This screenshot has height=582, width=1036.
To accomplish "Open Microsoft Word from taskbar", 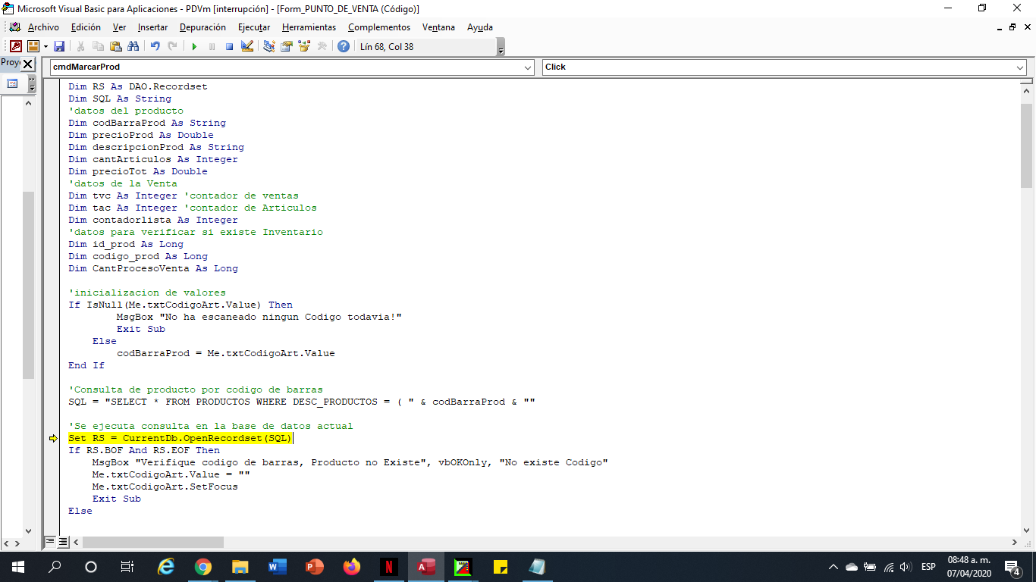I will tap(276, 566).
